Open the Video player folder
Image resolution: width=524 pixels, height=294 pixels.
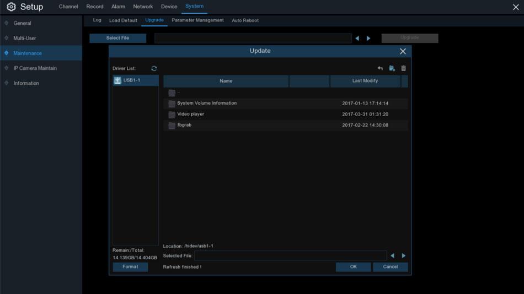pyautogui.click(x=190, y=115)
